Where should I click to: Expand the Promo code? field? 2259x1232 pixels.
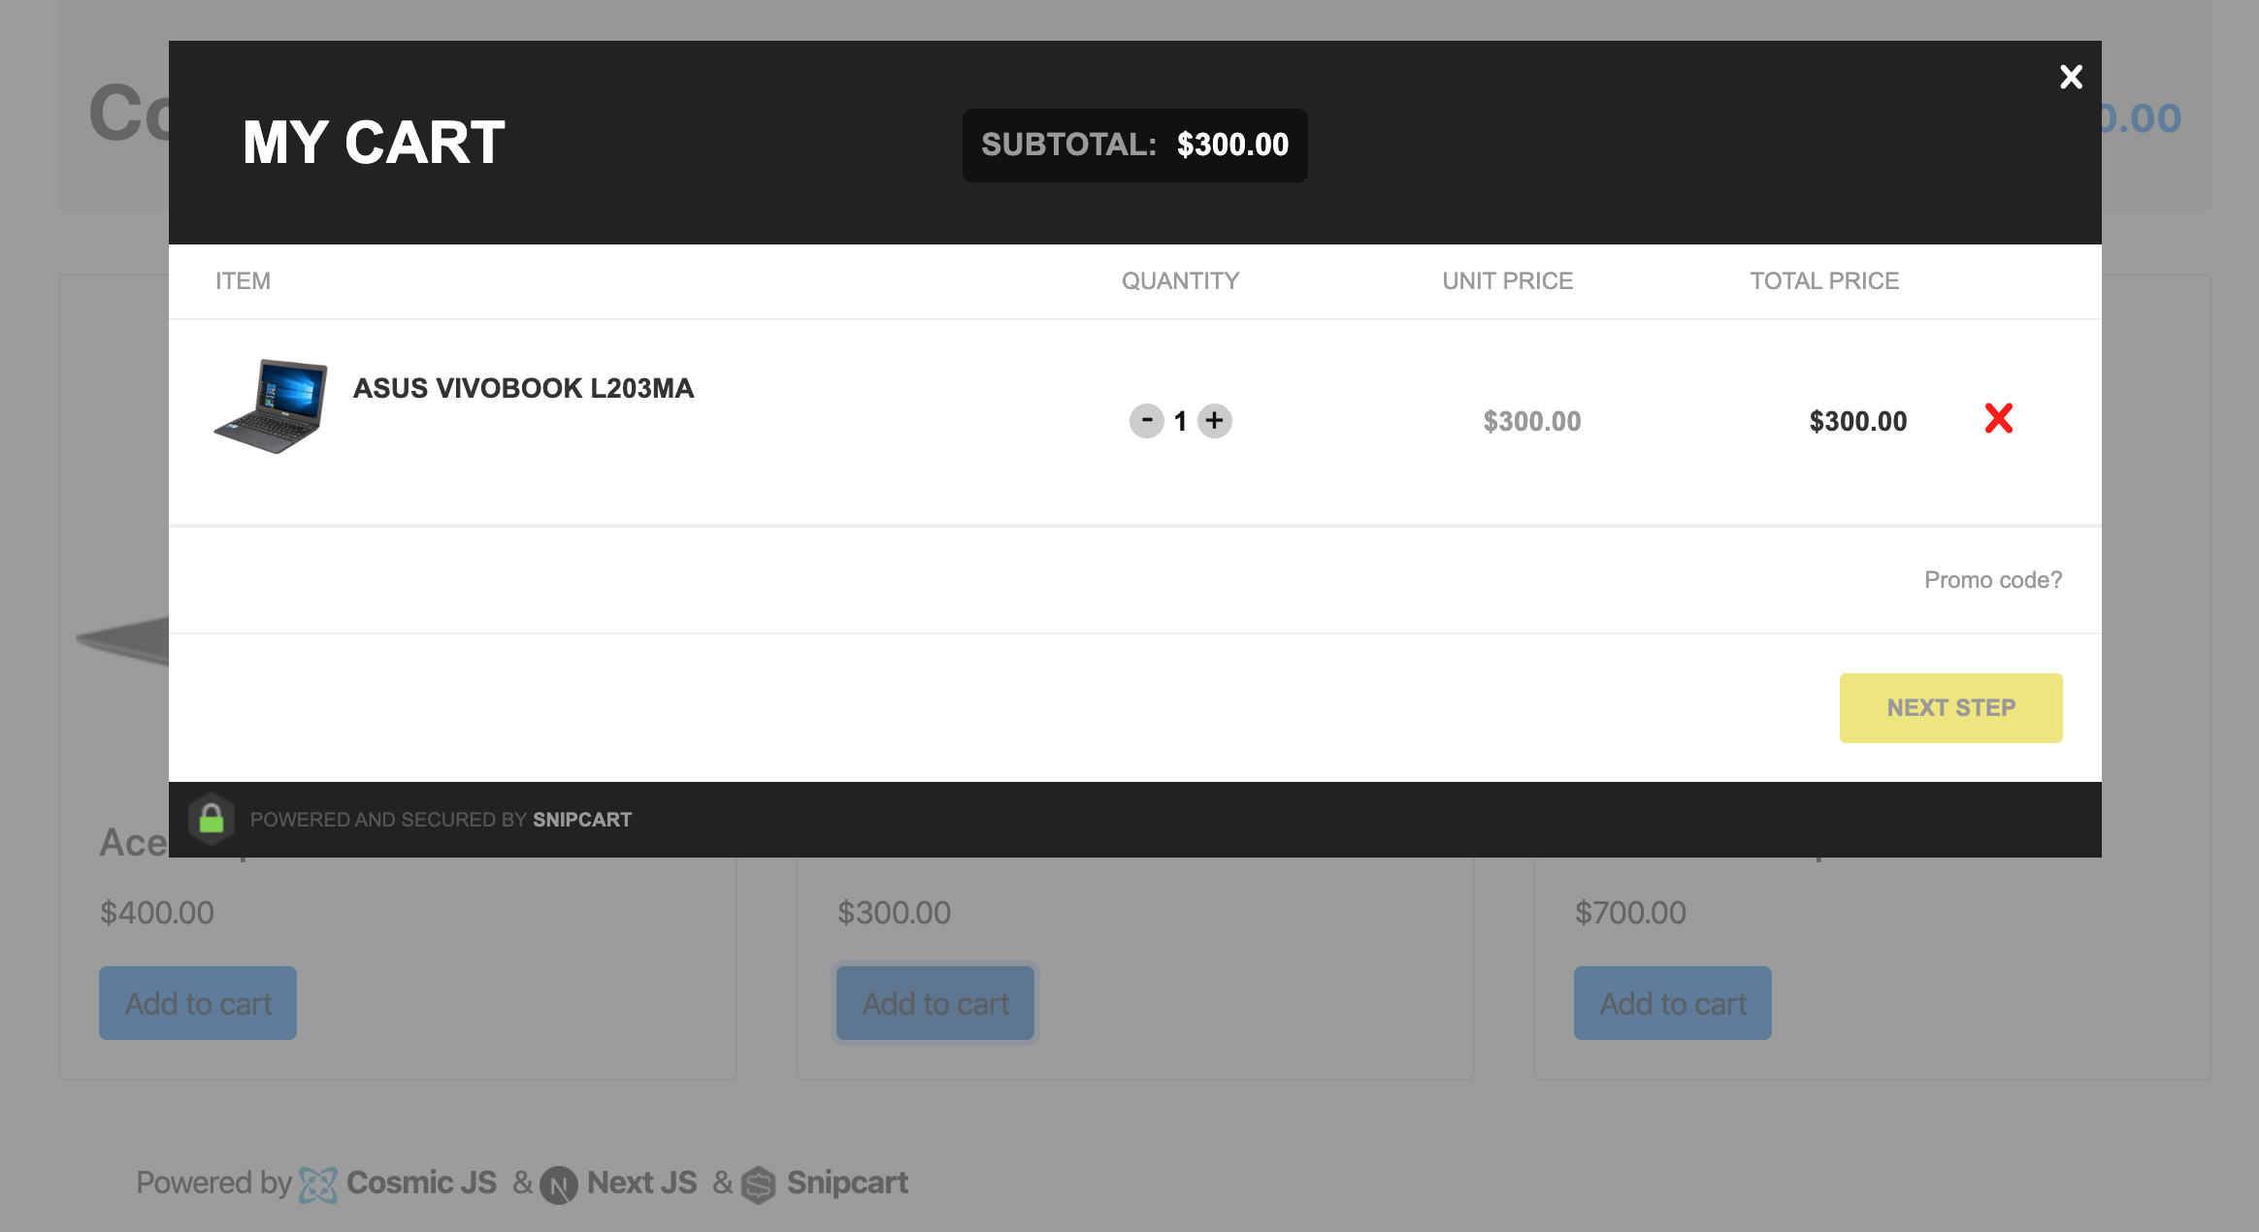pos(1996,579)
